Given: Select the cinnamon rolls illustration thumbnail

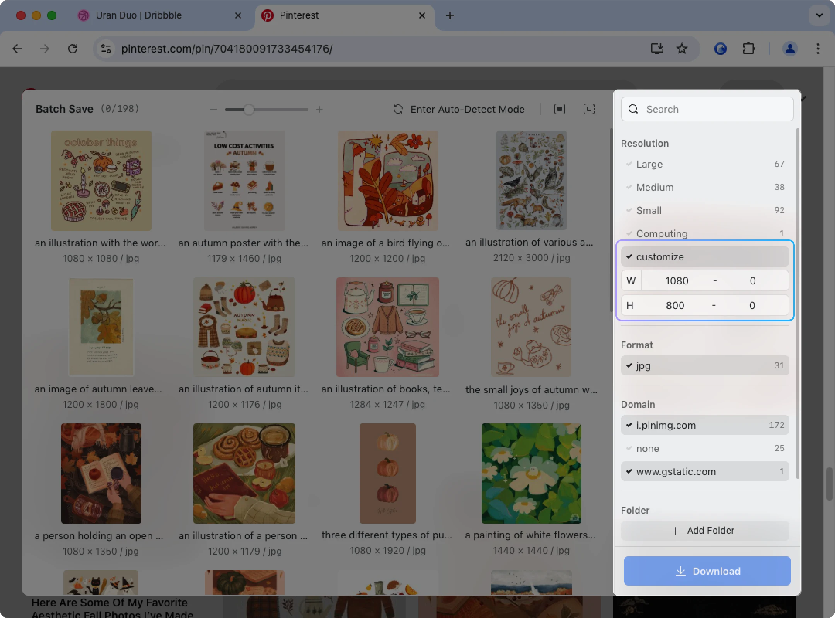Looking at the screenshot, I should (x=244, y=474).
